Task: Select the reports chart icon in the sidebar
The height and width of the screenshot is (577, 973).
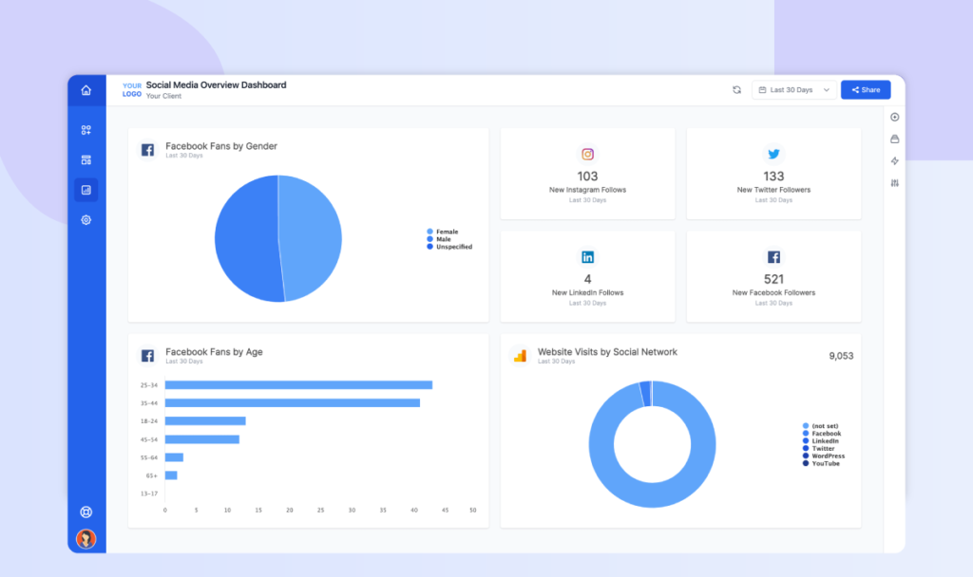Action: pos(86,189)
